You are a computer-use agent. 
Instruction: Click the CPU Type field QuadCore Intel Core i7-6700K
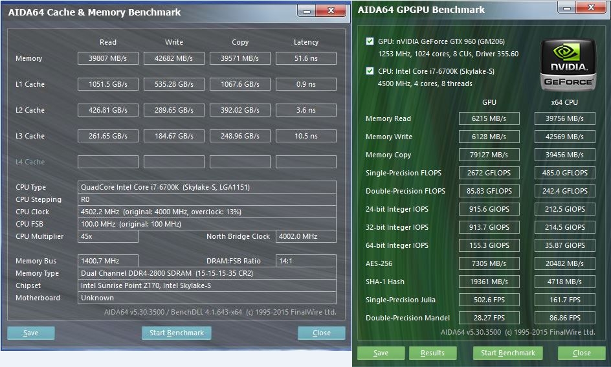[x=207, y=187]
